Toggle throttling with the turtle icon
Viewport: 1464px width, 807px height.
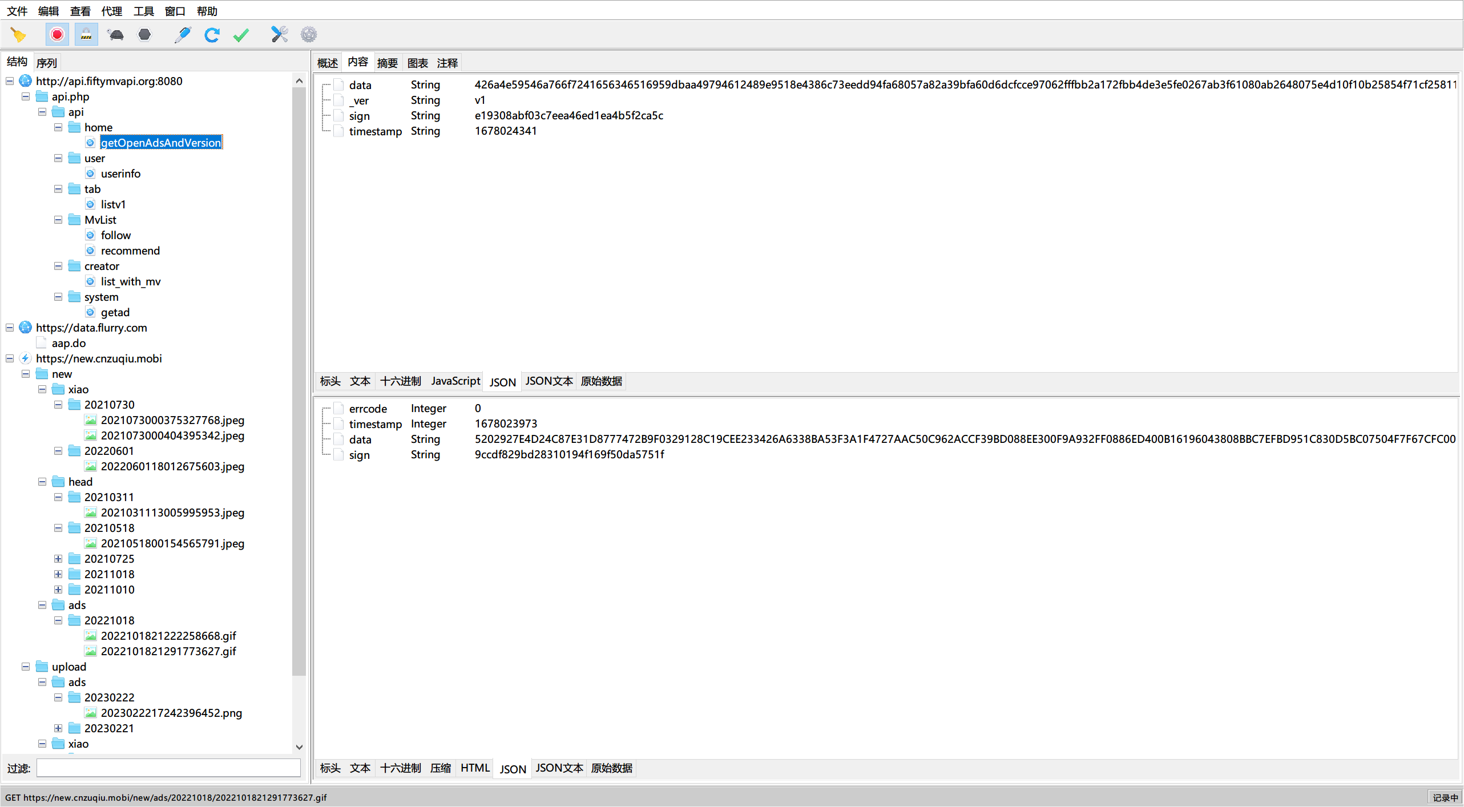(115, 35)
